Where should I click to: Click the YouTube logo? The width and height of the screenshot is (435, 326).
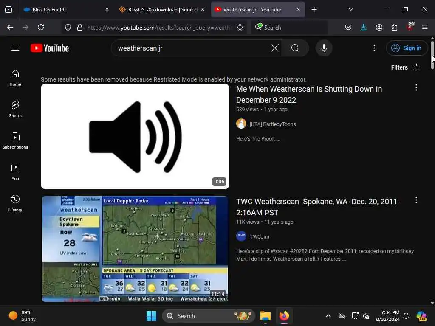coord(50,48)
